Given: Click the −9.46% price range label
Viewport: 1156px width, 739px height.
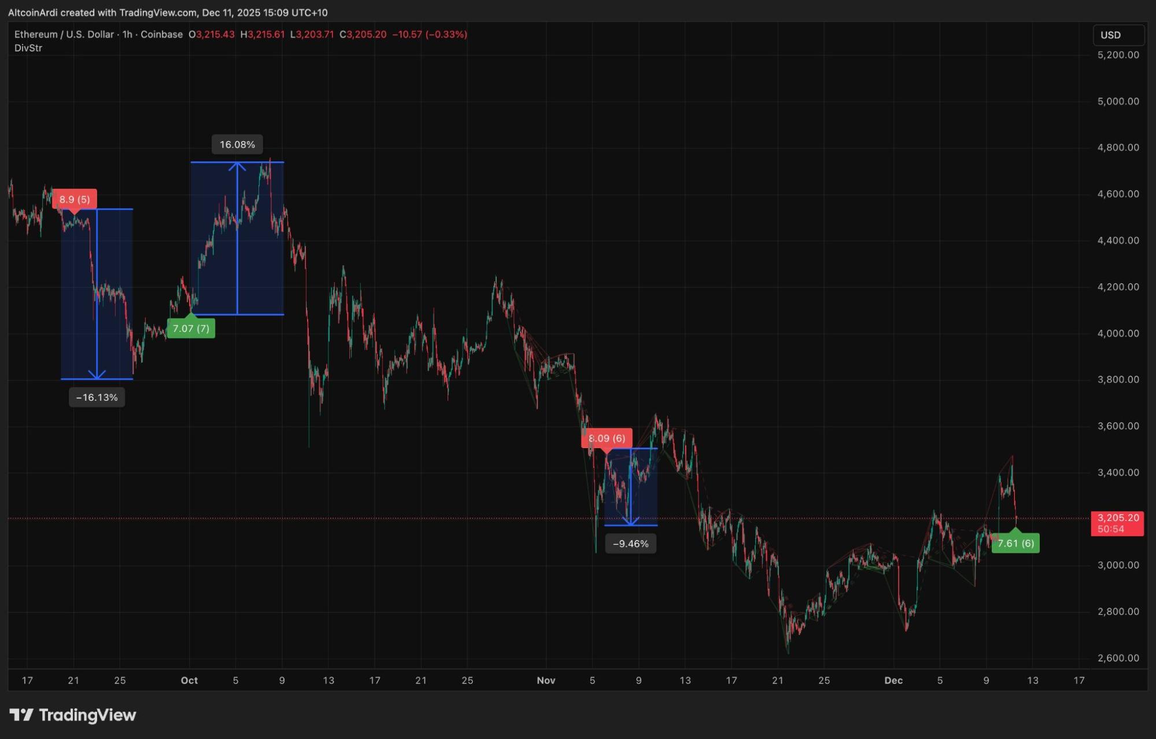Looking at the screenshot, I should (630, 544).
